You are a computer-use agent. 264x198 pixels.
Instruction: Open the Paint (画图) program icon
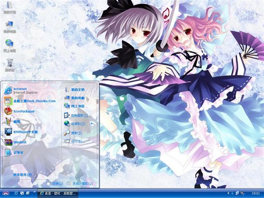point(8,122)
